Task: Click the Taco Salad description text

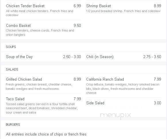Action: pos(42,108)
